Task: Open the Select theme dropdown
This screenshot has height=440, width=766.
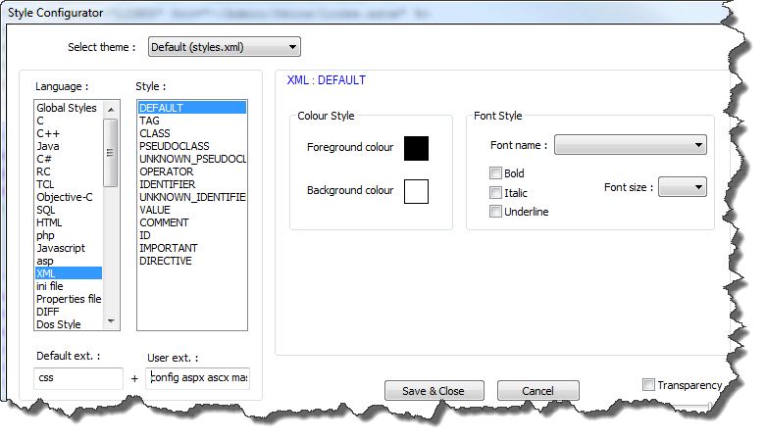Action: point(225,47)
